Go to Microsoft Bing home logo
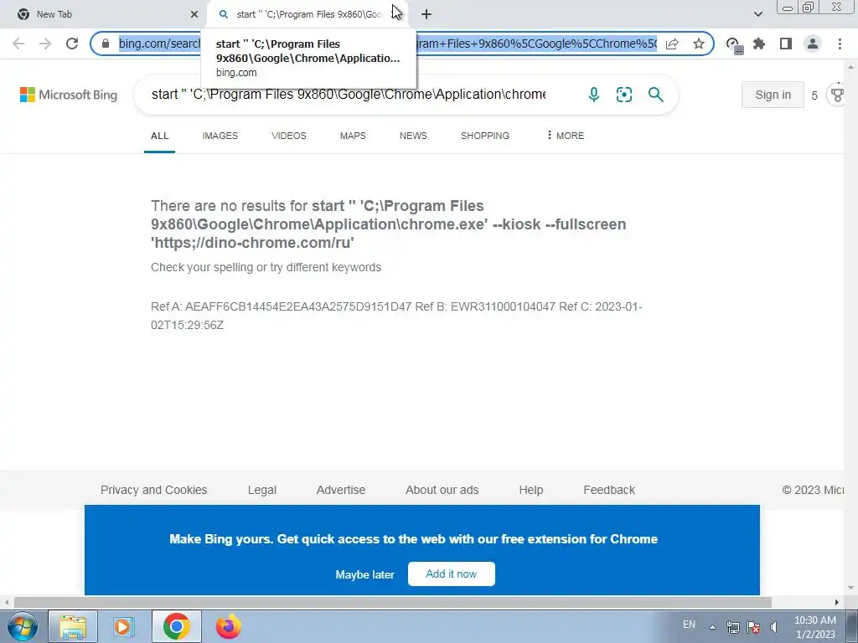Screen dimensions: 858x643 click(69, 95)
